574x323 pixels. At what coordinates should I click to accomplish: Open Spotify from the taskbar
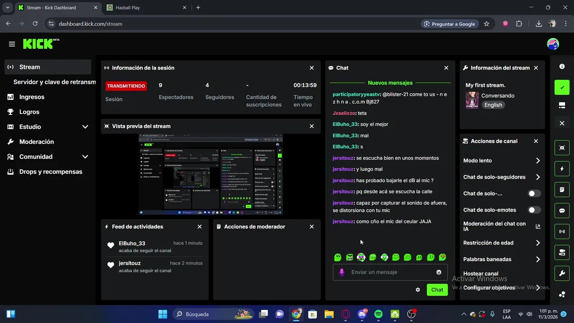[378, 314]
